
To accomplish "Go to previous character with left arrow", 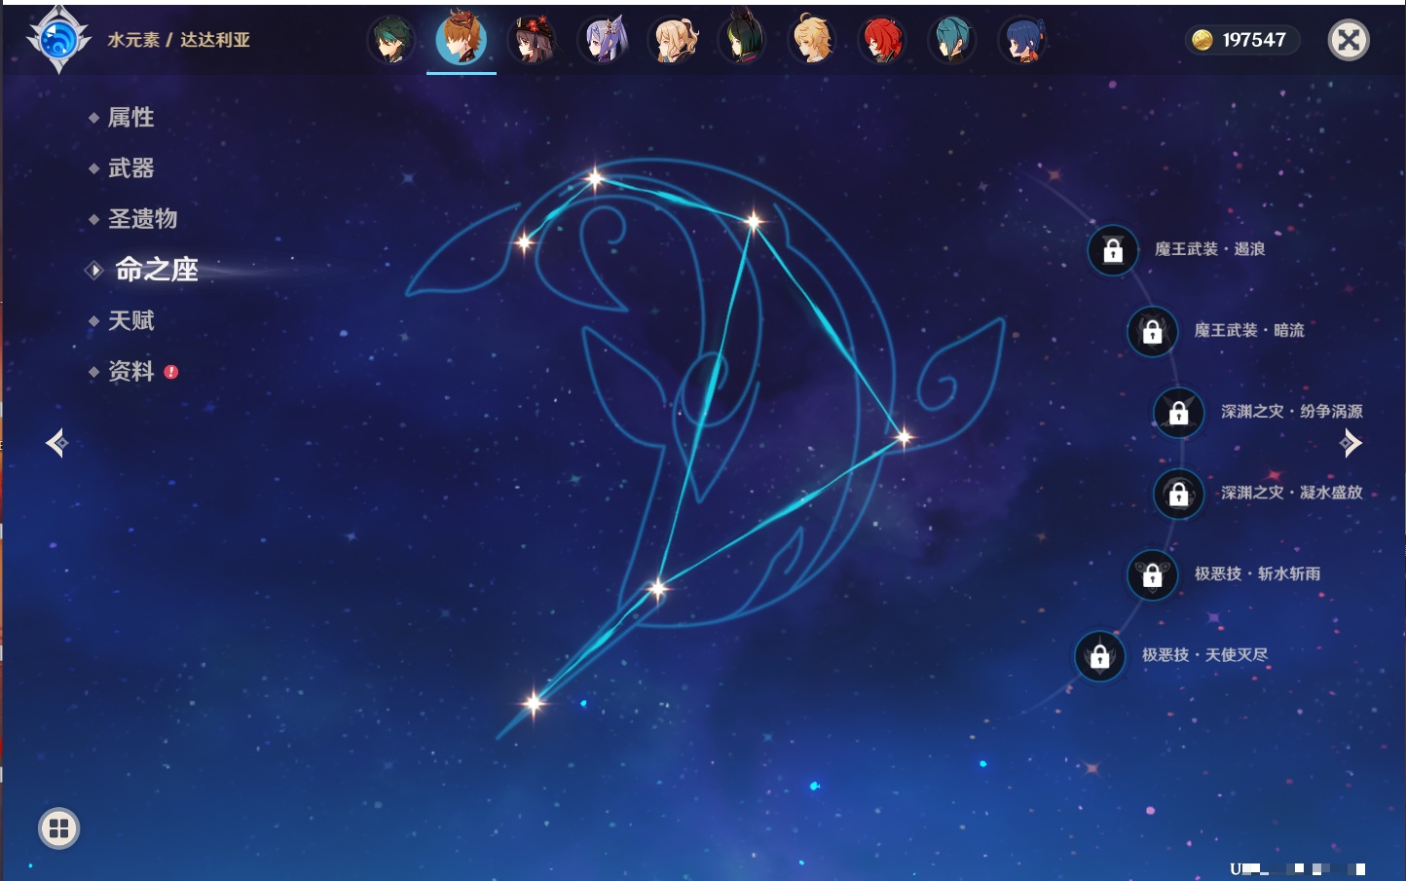I will tap(56, 444).
